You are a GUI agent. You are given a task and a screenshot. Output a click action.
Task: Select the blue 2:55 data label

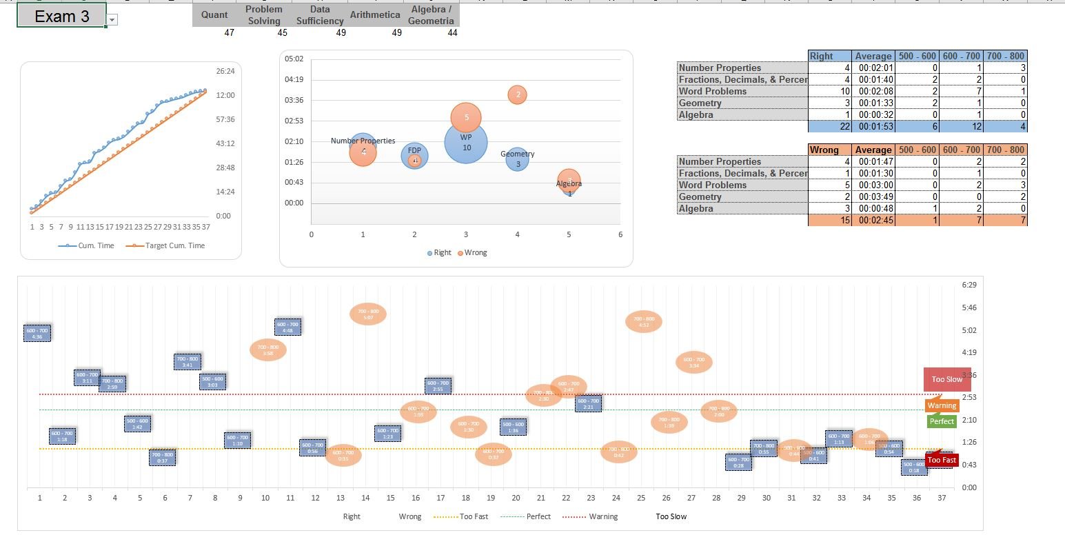pyautogui.click(x=438, y=385)
